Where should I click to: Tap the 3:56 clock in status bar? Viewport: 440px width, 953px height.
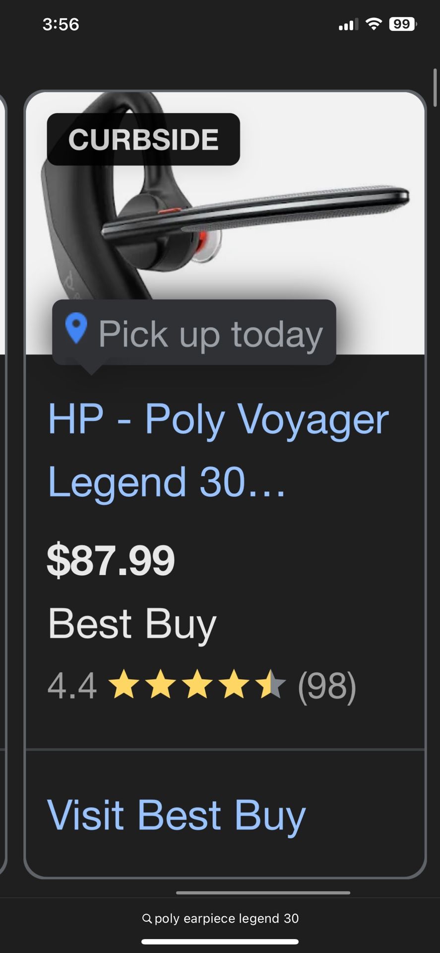(61, 24)
